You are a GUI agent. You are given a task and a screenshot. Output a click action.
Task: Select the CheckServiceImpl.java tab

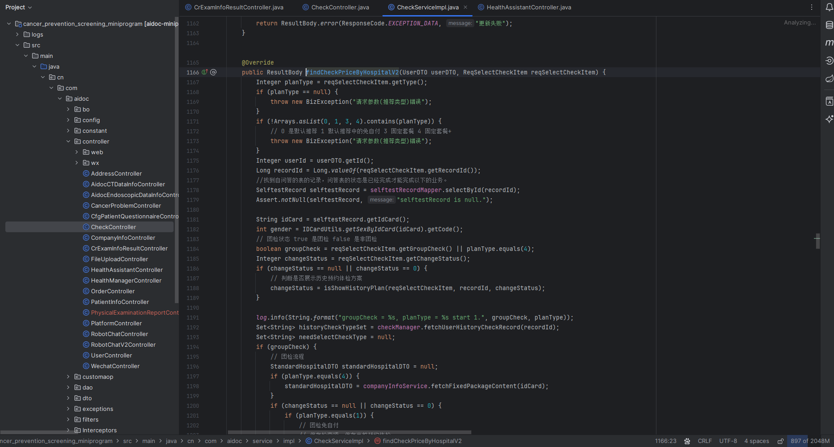point(427,7)
